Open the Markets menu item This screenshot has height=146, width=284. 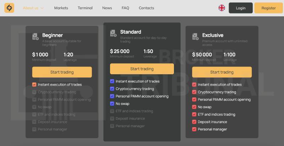(x=61, y=8)
